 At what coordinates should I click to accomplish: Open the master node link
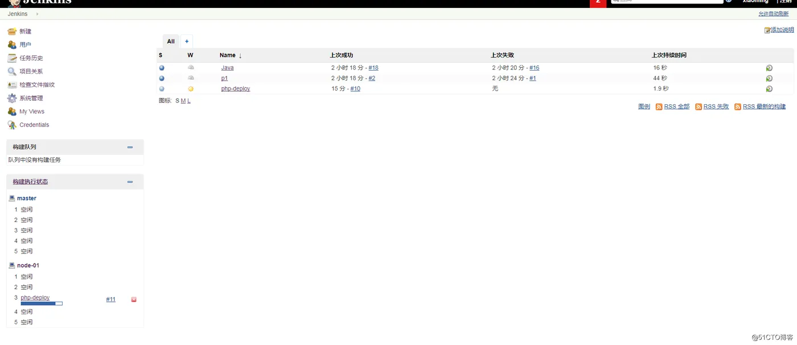coord(27,198)
